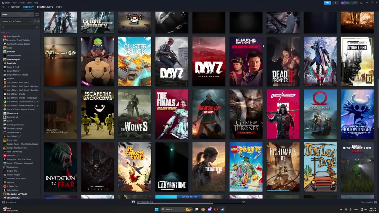379x213 pixels.
Task: Open the Cluster Truck game cover
Action: [x=135, y=62]
